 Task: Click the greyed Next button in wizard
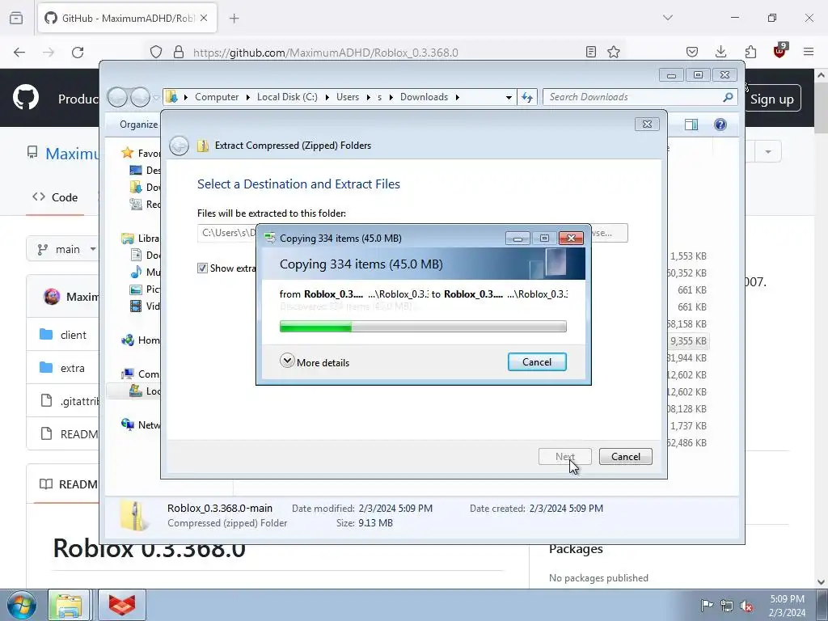coord(564,456)
